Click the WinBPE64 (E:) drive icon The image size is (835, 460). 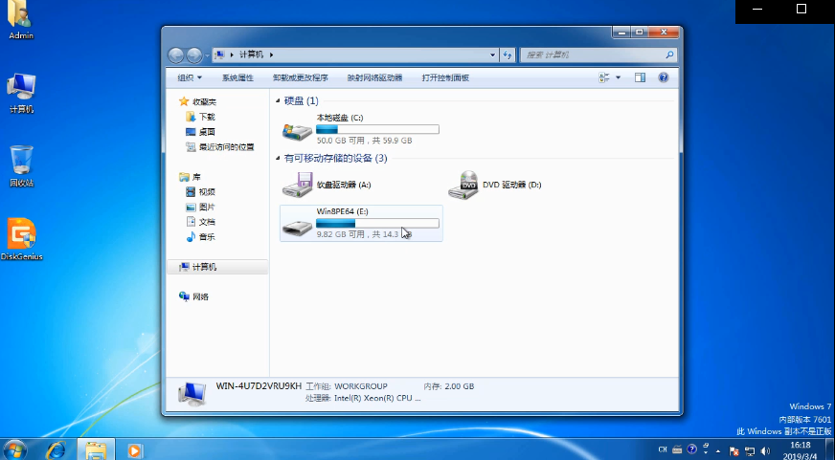coord(298,226)
